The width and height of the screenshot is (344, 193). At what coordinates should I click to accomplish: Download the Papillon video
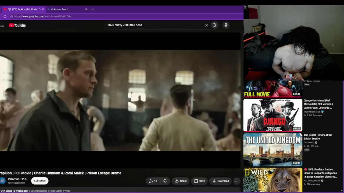pos(221,181)
